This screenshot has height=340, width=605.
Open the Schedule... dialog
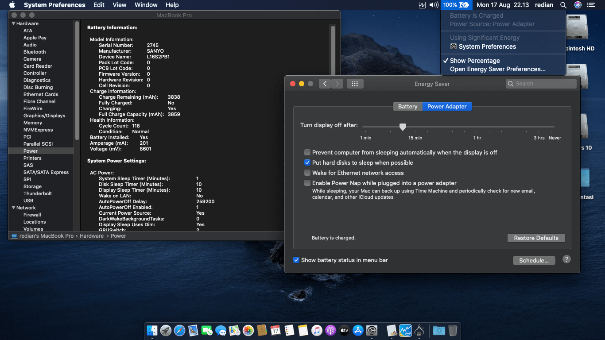pyautogui.click(x=534, y=260)
